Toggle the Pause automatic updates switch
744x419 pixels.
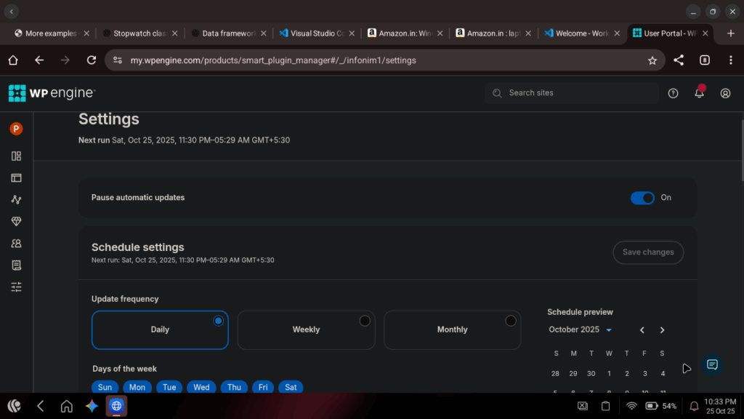click(642, 198)
